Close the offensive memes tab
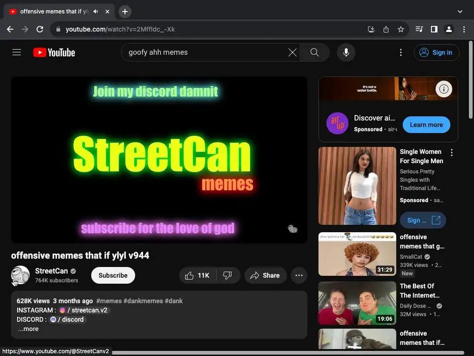Viewport: 474px width, 356px height. [107, 12]
